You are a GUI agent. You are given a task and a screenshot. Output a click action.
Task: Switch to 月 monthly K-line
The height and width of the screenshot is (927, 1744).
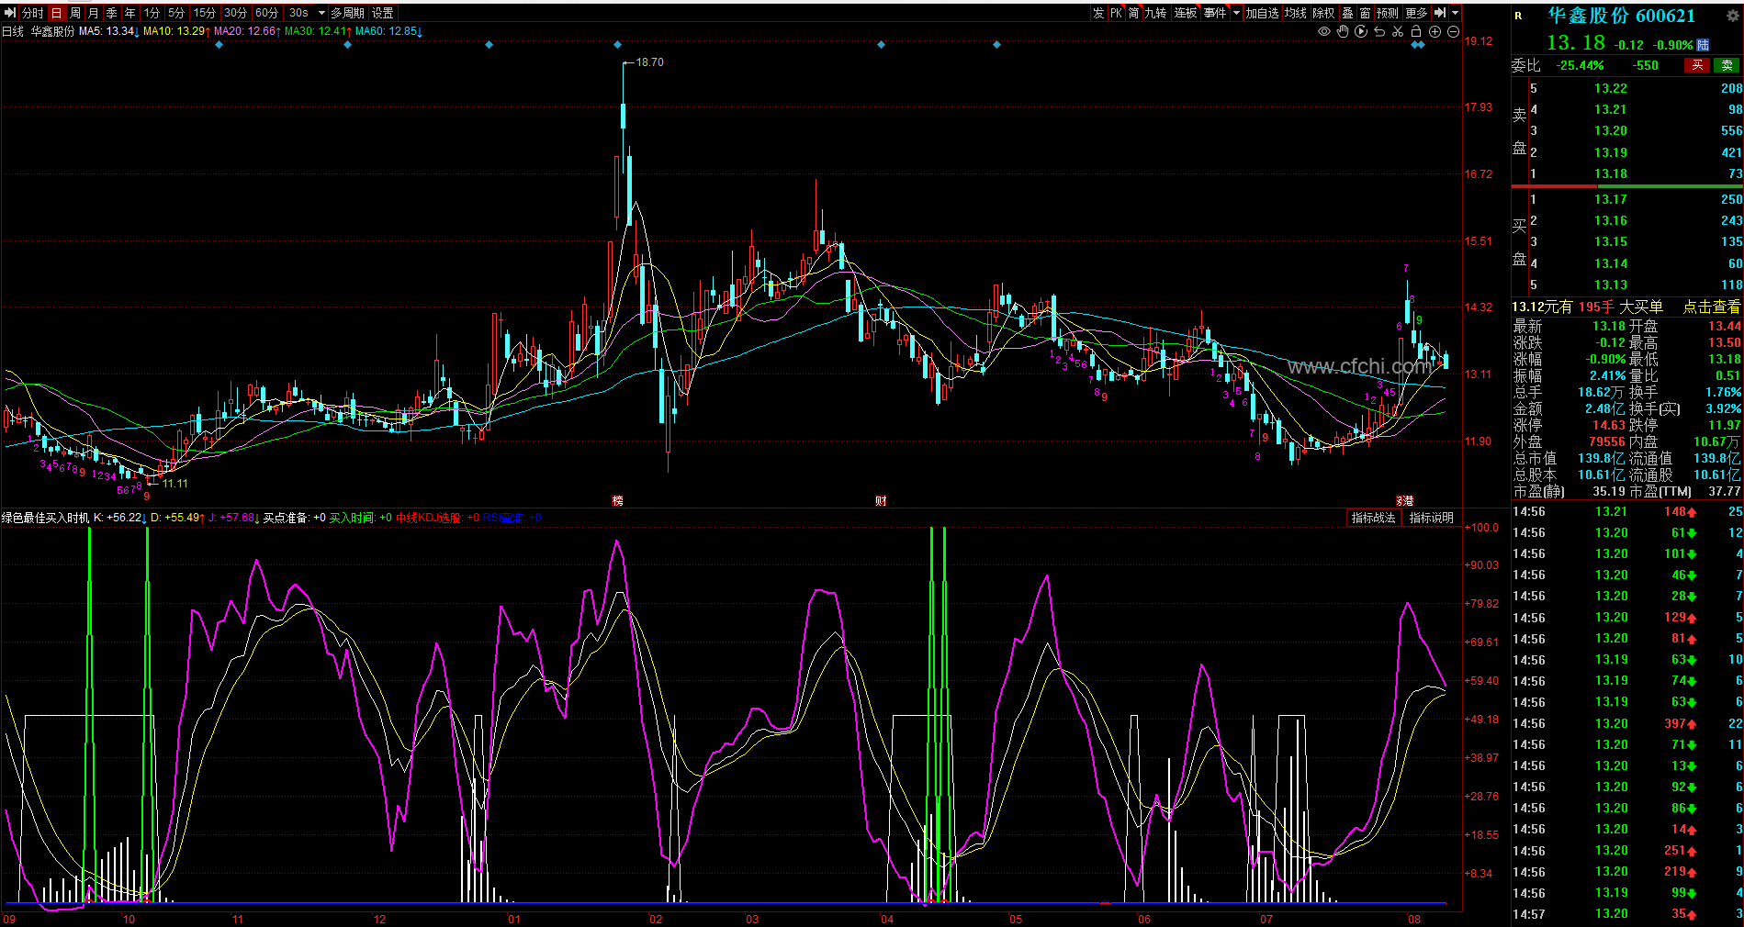point(94,13)
